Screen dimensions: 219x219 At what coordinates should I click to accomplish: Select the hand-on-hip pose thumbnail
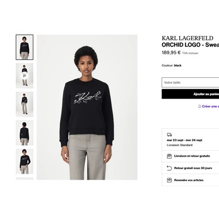click(x=25, y=162)
